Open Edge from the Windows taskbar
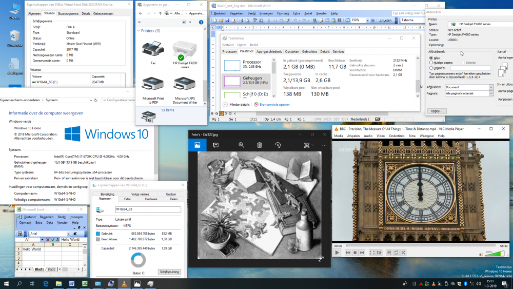The width and height of the screenshot is (513, 289). coord(46,284)
